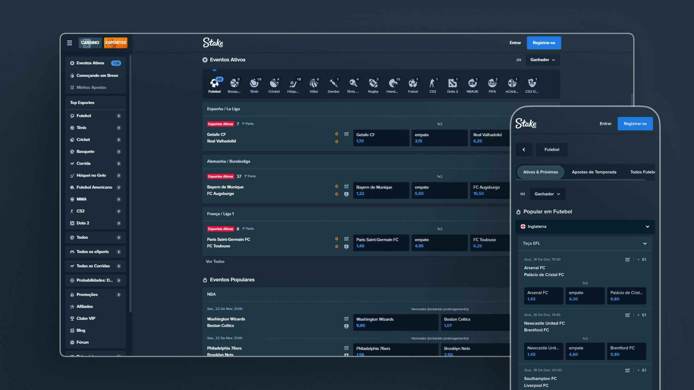Screen dimensions: 694x390
Task: Click the sidebar vertical scrollbar
Action: [130, 183]
